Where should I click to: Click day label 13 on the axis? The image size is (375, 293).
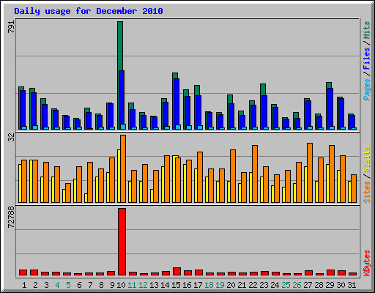(154, 285)
